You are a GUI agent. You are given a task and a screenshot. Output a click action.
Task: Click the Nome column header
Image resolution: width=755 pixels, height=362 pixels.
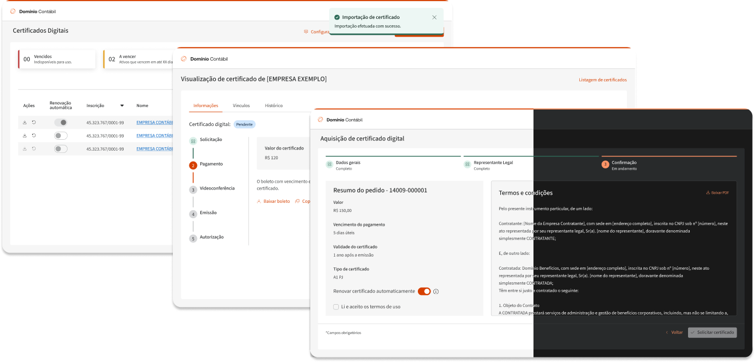click(x=142, y=105)
